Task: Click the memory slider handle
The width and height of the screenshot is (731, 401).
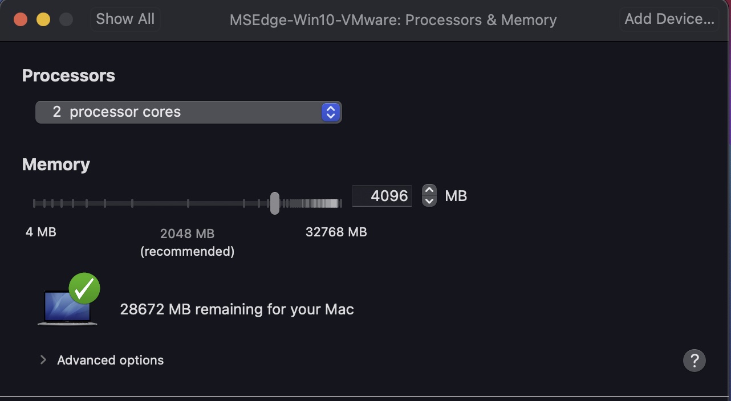Action: 274,203
